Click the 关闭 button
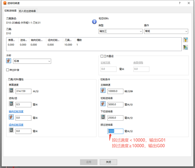Image resolution: width=195 pixels, height=168 pixels. click(108, 162)
